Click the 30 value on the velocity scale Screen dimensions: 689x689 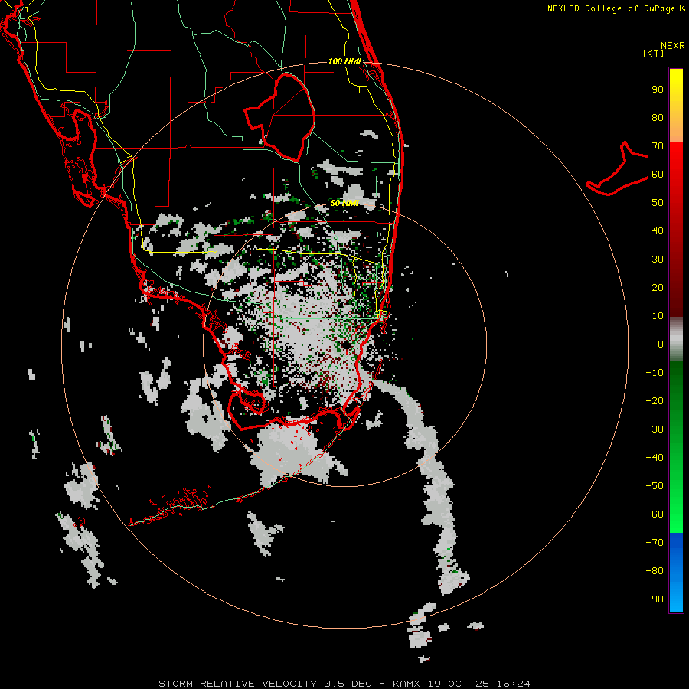pos(658,260)
